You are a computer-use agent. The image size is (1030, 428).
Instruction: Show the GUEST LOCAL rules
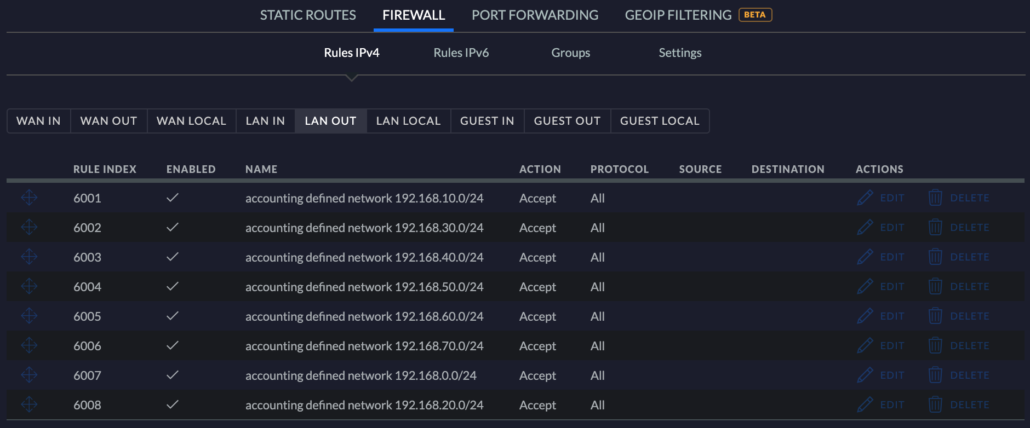660,121
